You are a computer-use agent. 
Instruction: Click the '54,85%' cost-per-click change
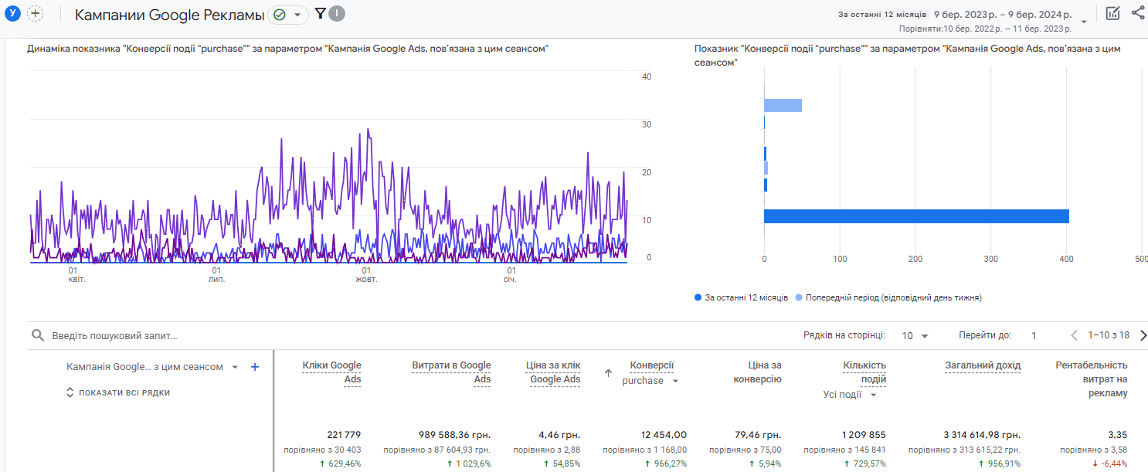562,464
